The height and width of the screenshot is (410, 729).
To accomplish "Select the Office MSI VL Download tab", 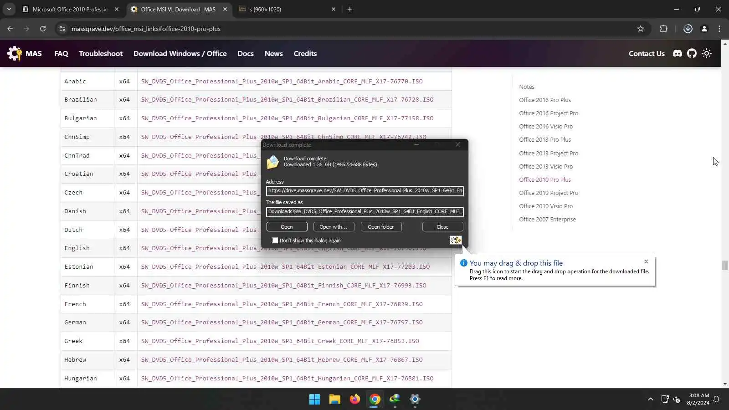I will click(178, 9).
